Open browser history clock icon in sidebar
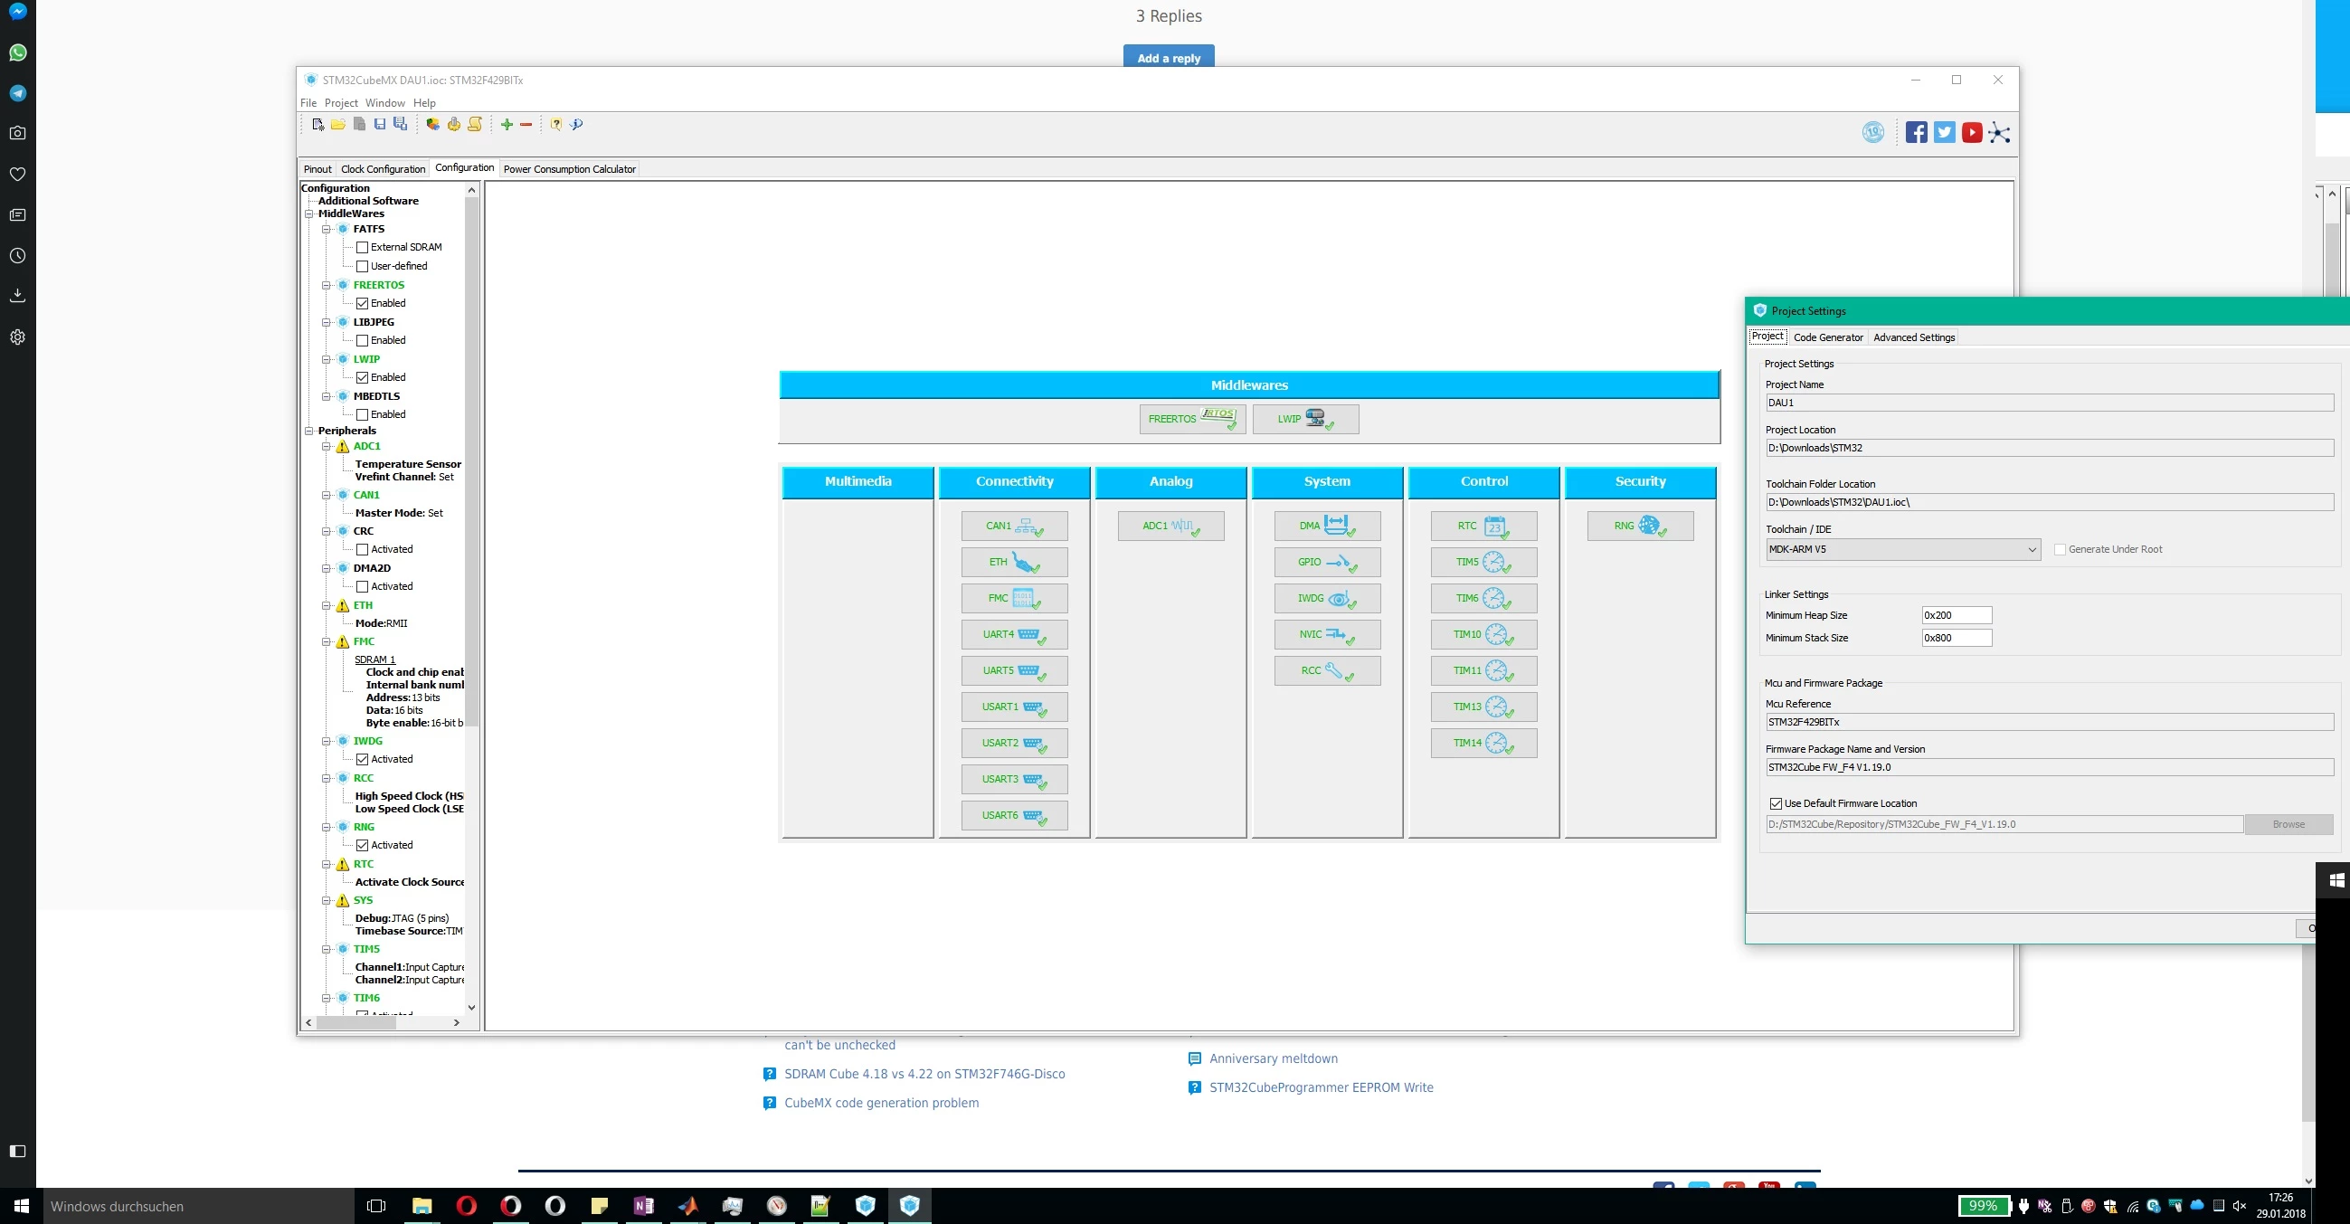 (17, 255)
